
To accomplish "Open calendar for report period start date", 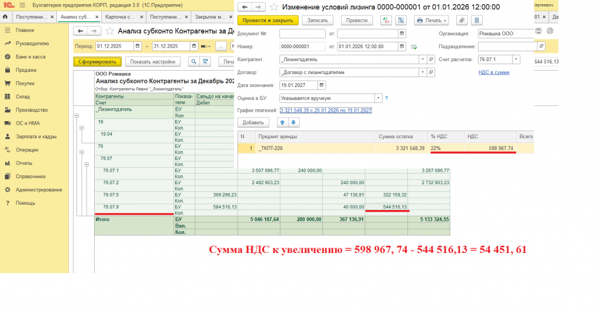I will click(138, 46).
